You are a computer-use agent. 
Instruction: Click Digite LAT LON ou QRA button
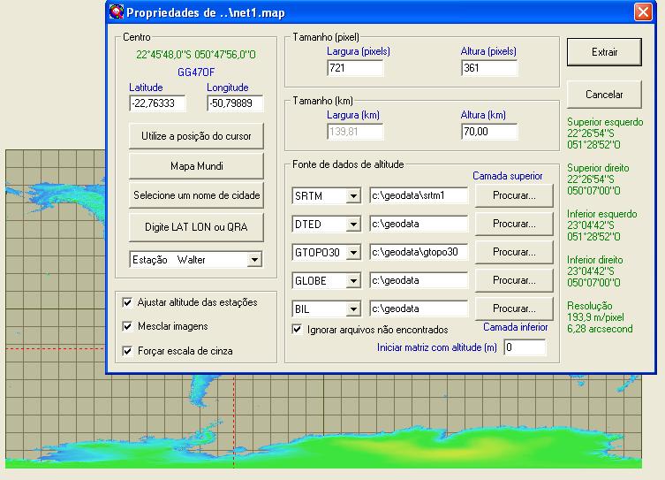coord(196,227)
